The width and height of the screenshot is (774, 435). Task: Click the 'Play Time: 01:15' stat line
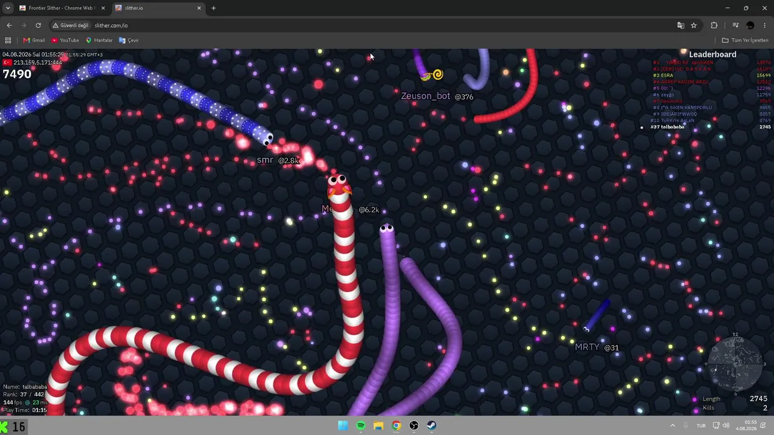pyautogui.click(x=25, y=410)
